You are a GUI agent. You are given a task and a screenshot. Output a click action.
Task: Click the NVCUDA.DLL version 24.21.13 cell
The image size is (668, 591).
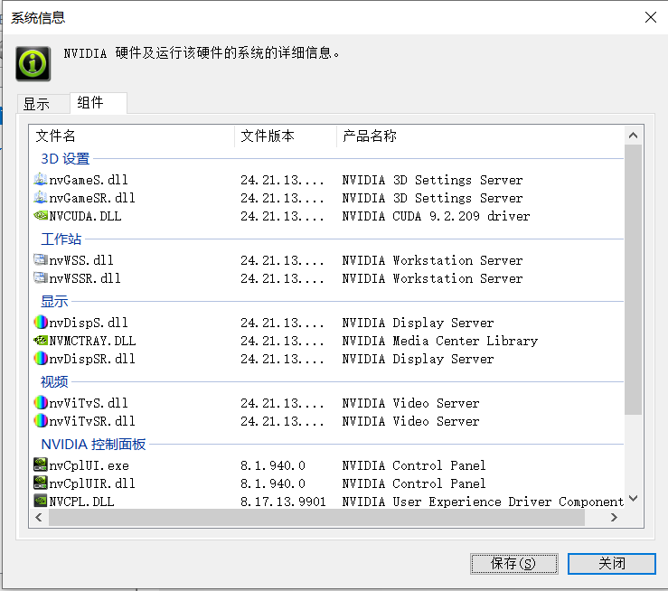coord(282,216)
